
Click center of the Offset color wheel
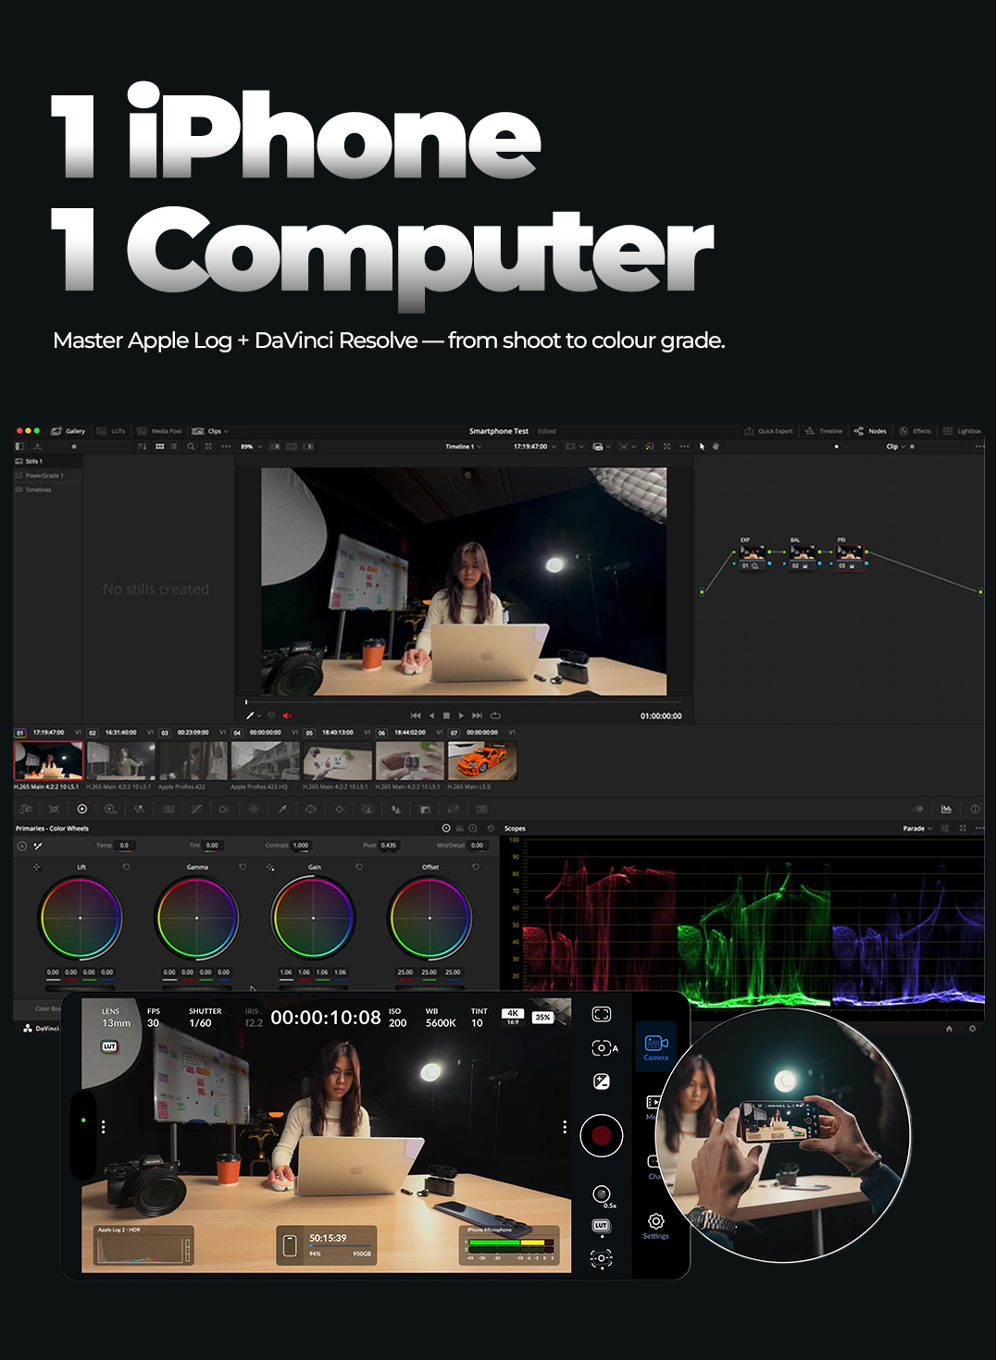[x=430, y=918]
